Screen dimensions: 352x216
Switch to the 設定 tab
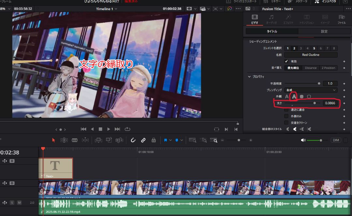[x=324, y=32]
